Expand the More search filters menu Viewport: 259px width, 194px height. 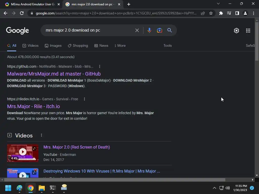tap(120, 45)
